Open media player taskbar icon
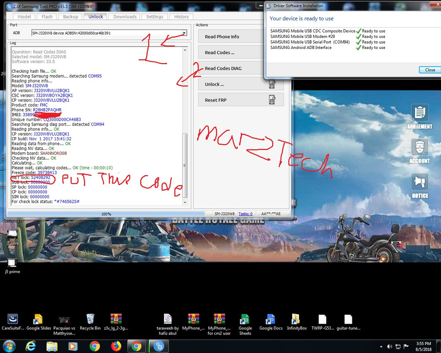The image size is (441, 353). [x=73, y=346]
